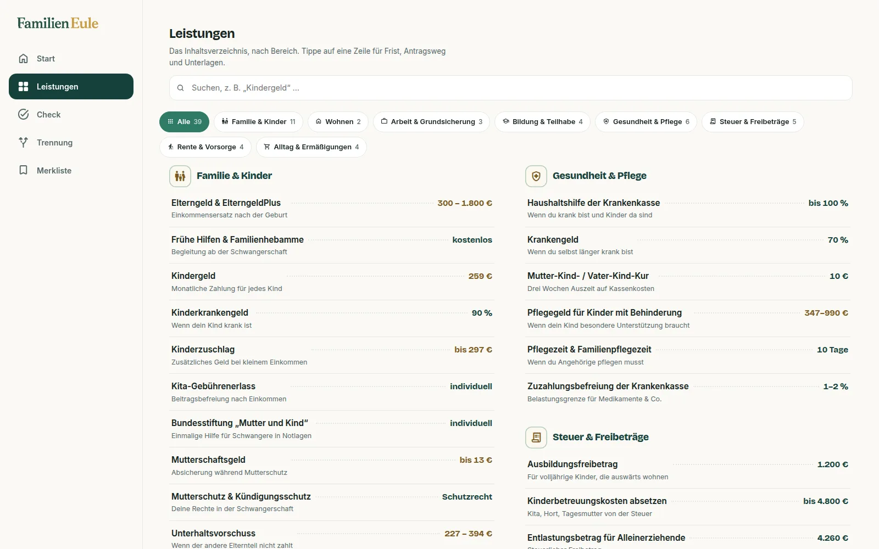
Task: Focus the Suchen search field
Action: [x=510, y=88]
